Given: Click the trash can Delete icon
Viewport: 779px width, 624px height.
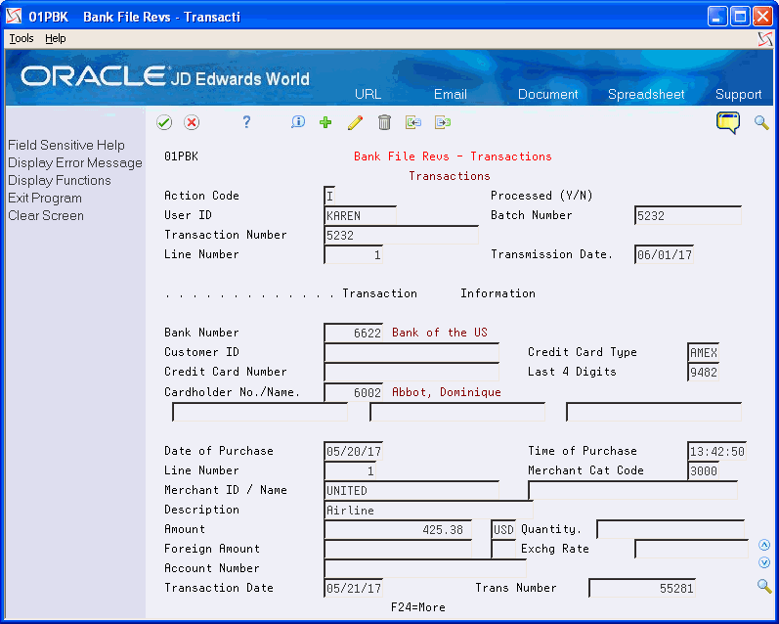Looking at the screenshot, I should [384, 122].
